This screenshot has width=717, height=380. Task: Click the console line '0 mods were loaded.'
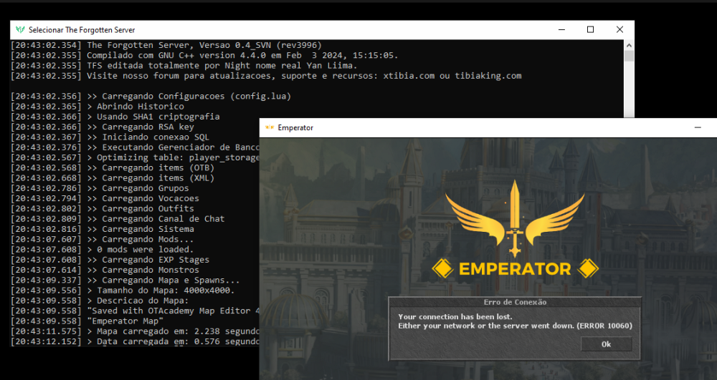103,250
